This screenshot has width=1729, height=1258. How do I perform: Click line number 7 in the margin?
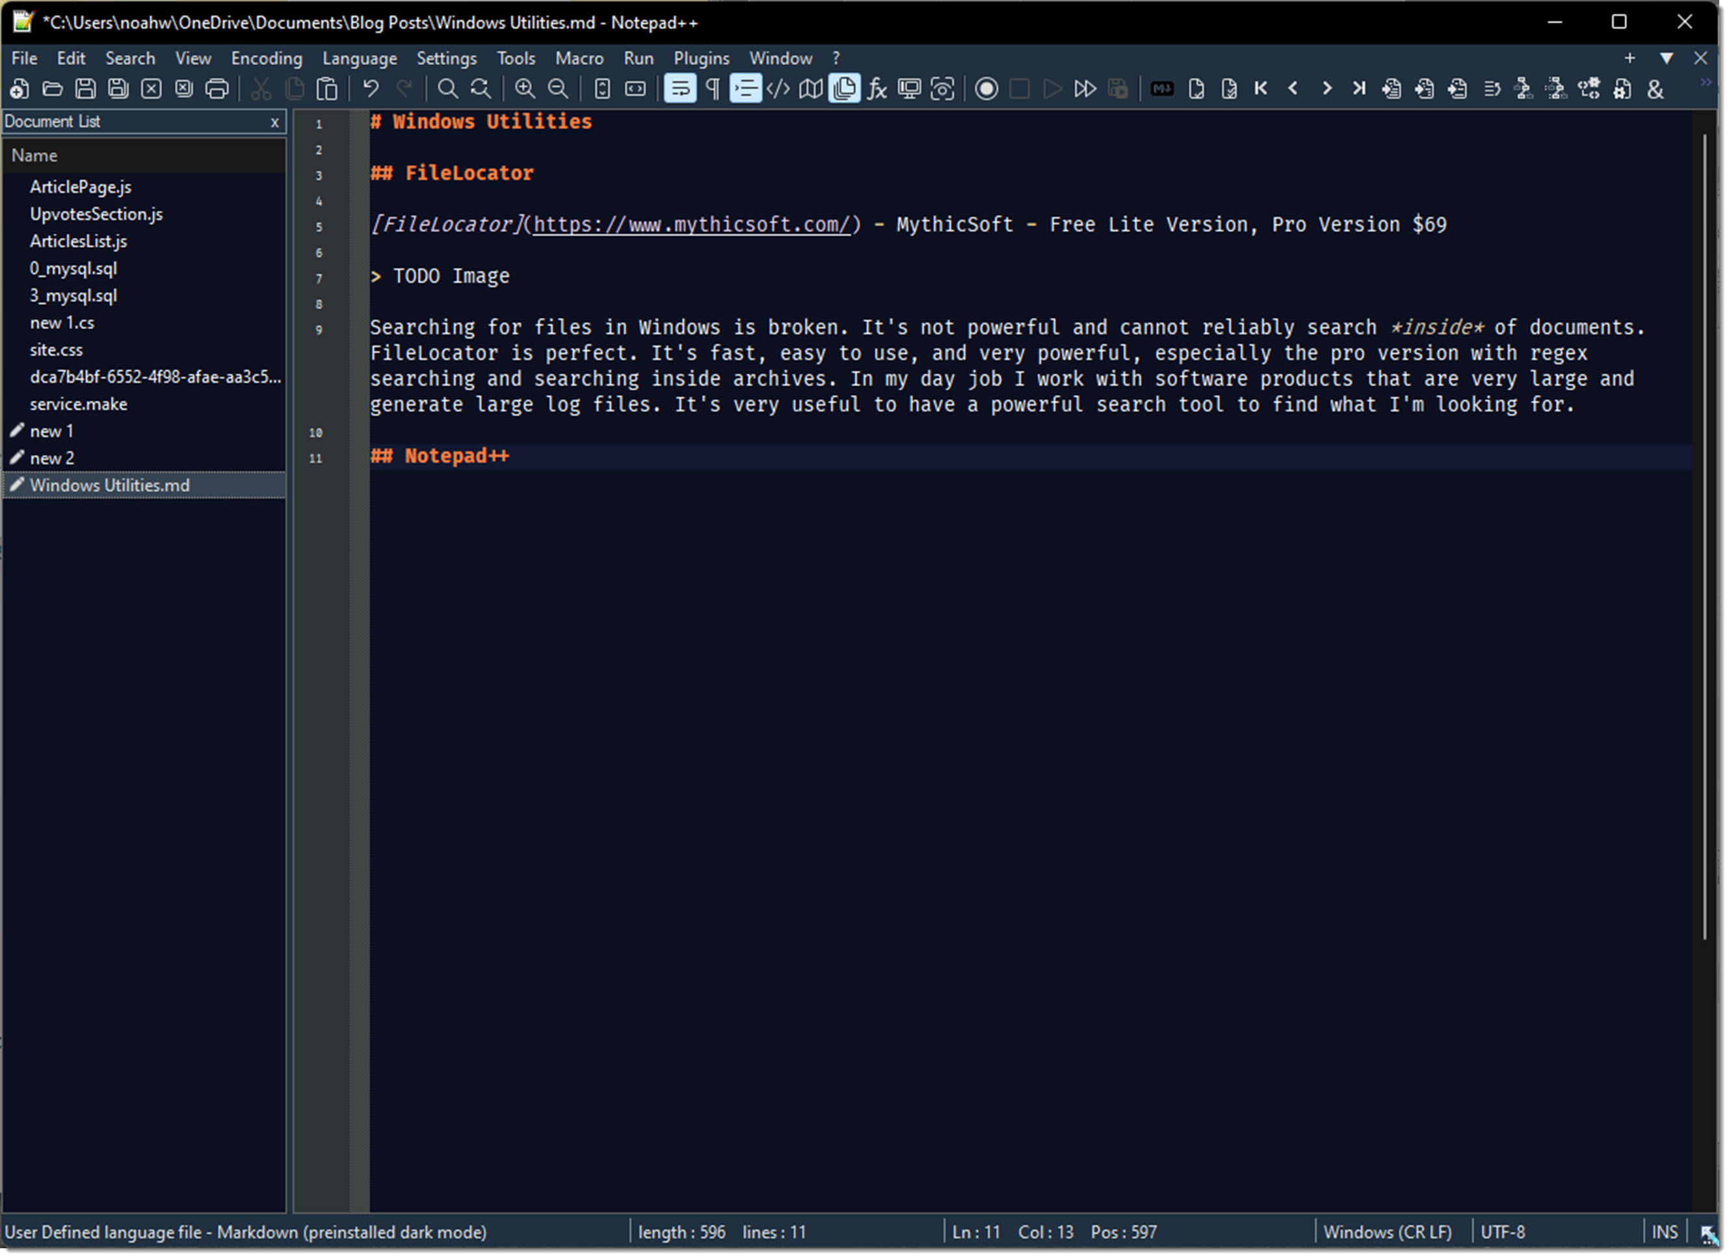pos(319,279)
